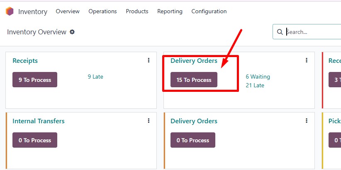The height and width of the screenshot is (170, 341).
Task: Open the Operations menu
Action: (102, 11)
